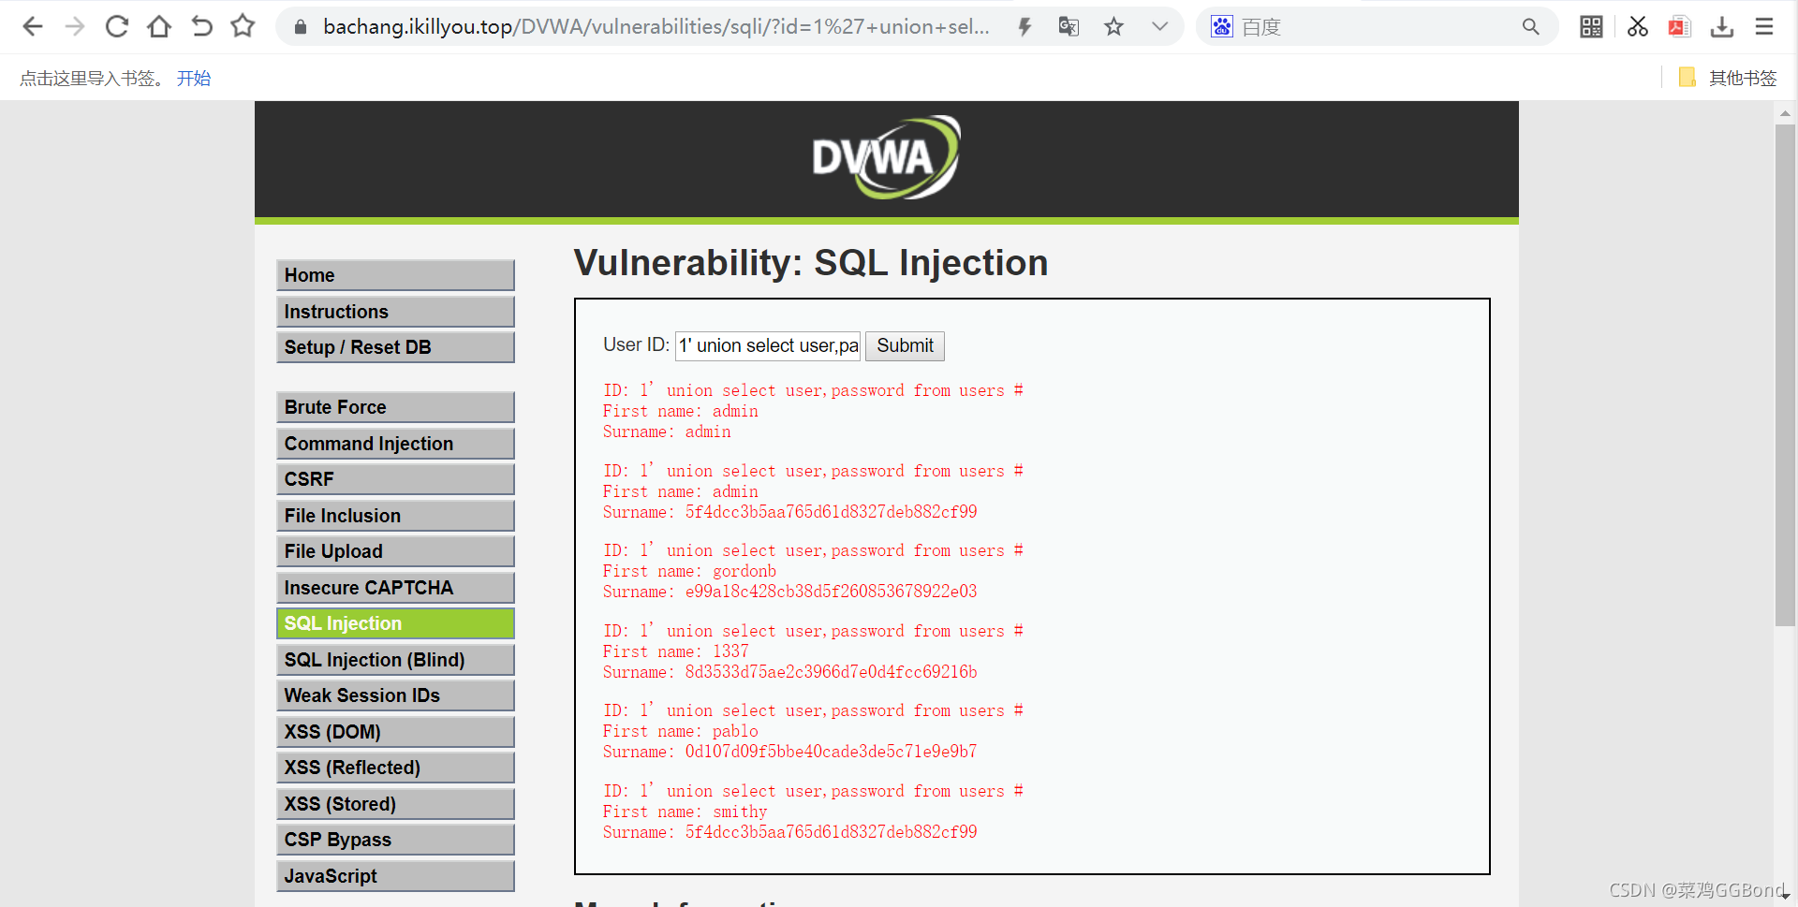The image size is (1798, 907).
Task: Open SQL Injection (Blind) page
Action: tap(395, 660)
